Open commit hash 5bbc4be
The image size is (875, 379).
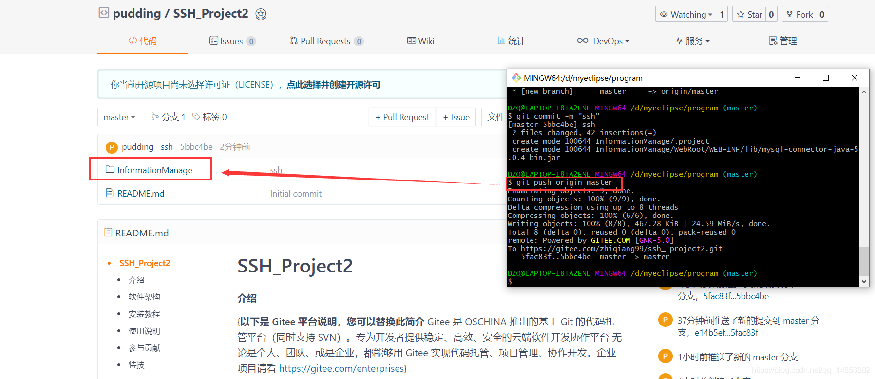(x=196, y=147)
